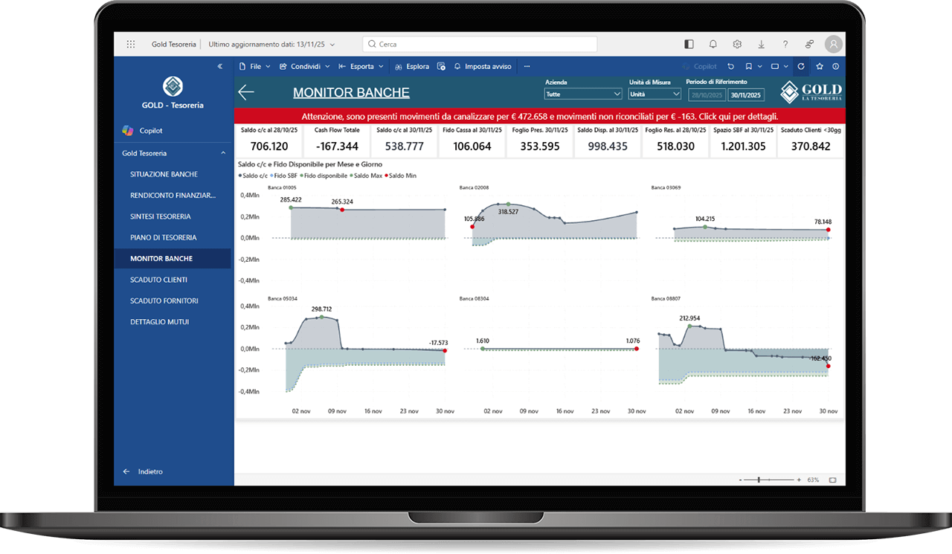Click the red warning banner for details
Viewport: 952px width, 554px height.
539,117
